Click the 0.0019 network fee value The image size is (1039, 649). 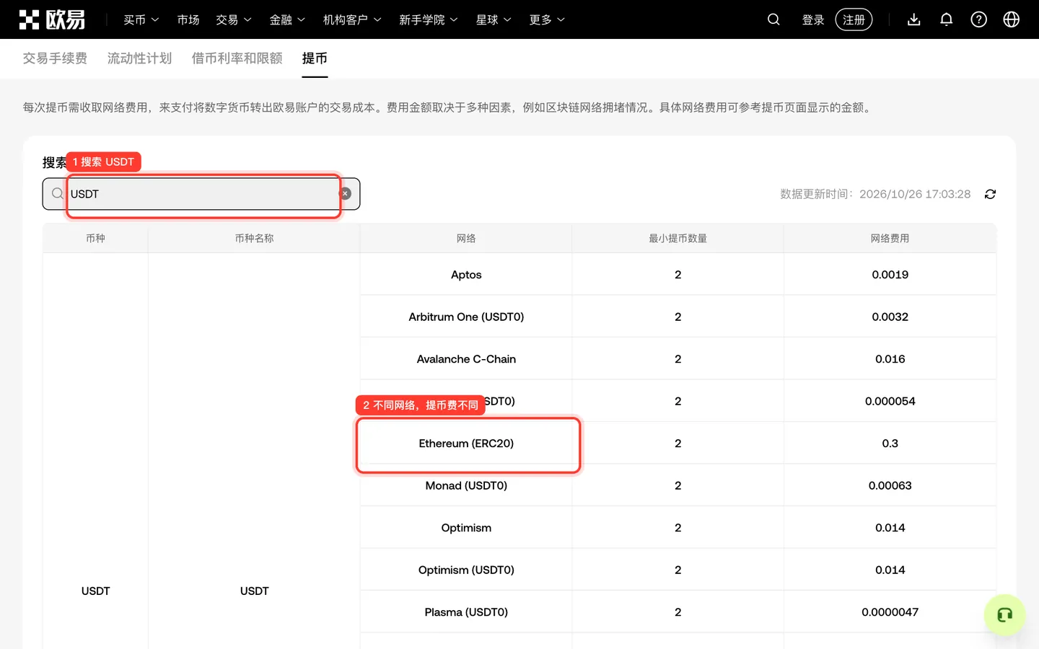coord(890,275)
